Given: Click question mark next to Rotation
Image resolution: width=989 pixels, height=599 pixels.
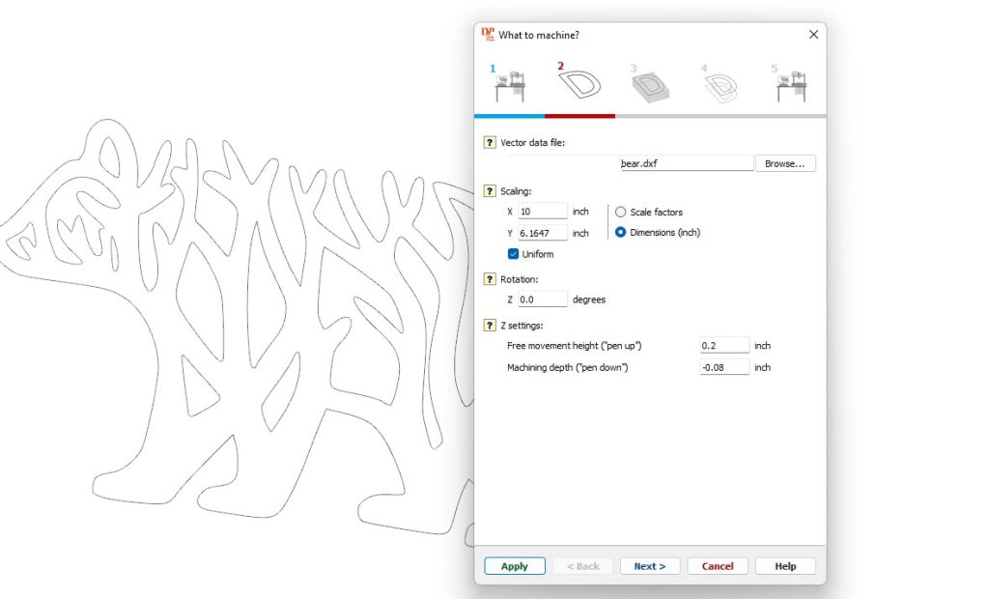Looking at the screenshot, I should tap(490, 279).
